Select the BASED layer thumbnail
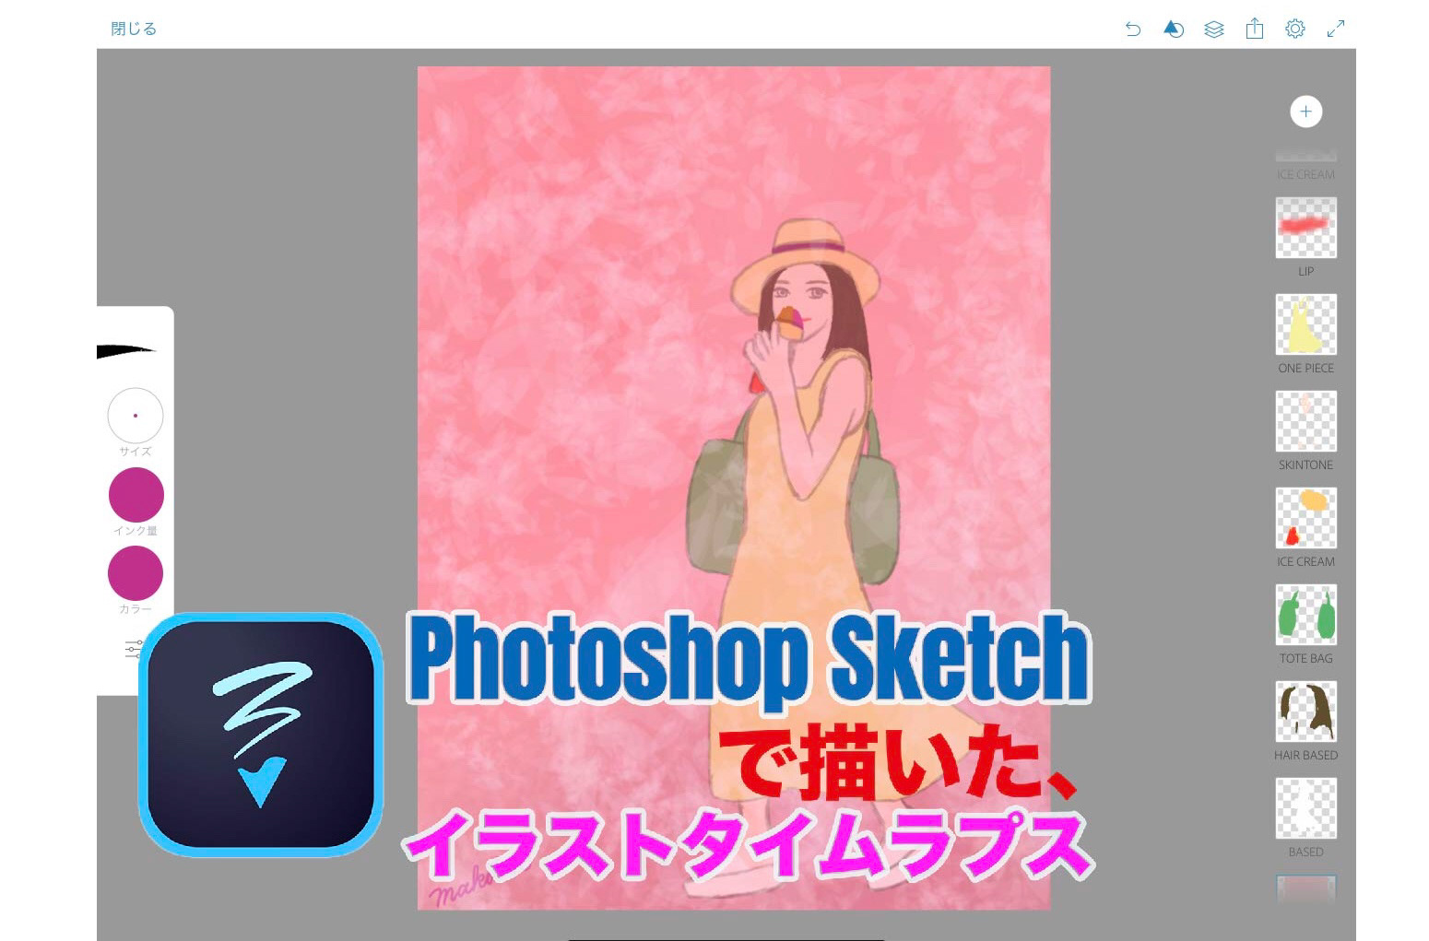This screenshot has height=941, width=1429. point(1305,808)
